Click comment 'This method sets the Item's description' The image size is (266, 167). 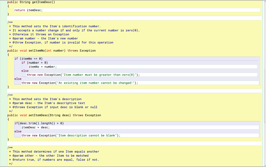tap(47, 99)
